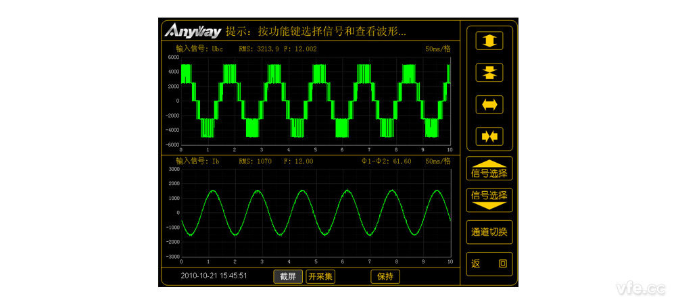Click the horizontal expand arrows icon
This screenshot has width=676, height=304.
coord(489,104)
